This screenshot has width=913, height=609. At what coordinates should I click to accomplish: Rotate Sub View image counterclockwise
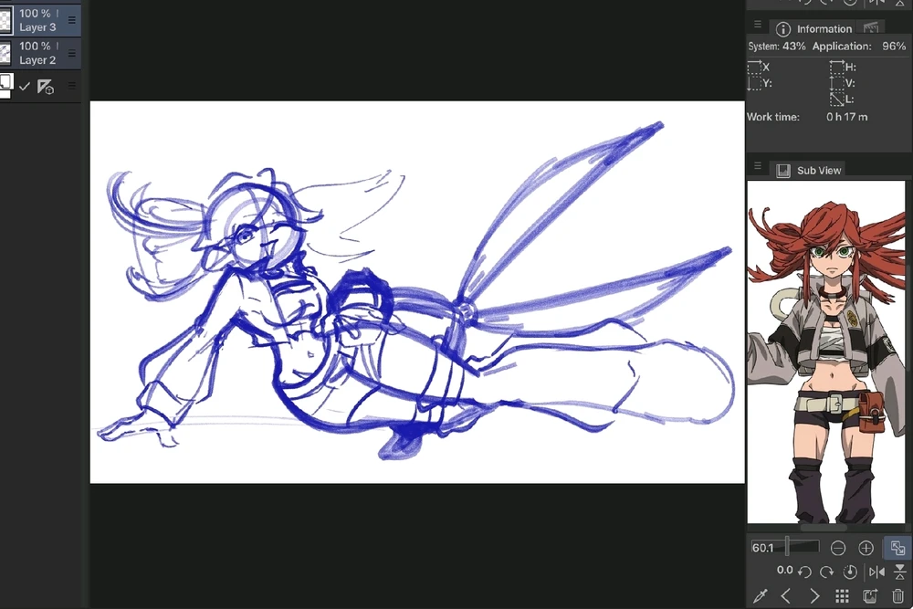point(804,572)
